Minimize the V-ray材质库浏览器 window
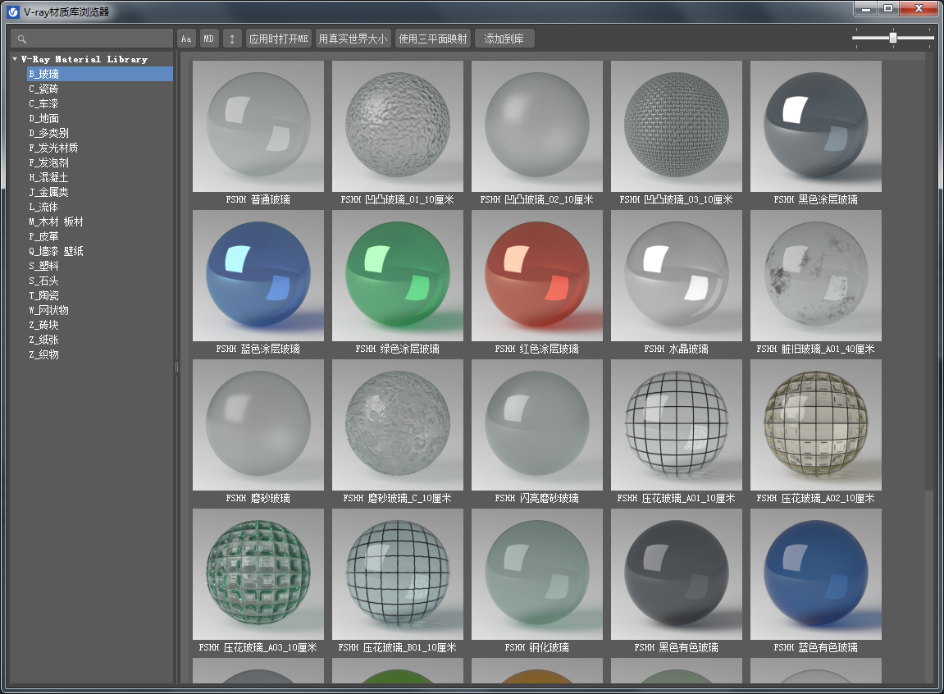This screenshot has height=694, width=944. tap(866, 8)
